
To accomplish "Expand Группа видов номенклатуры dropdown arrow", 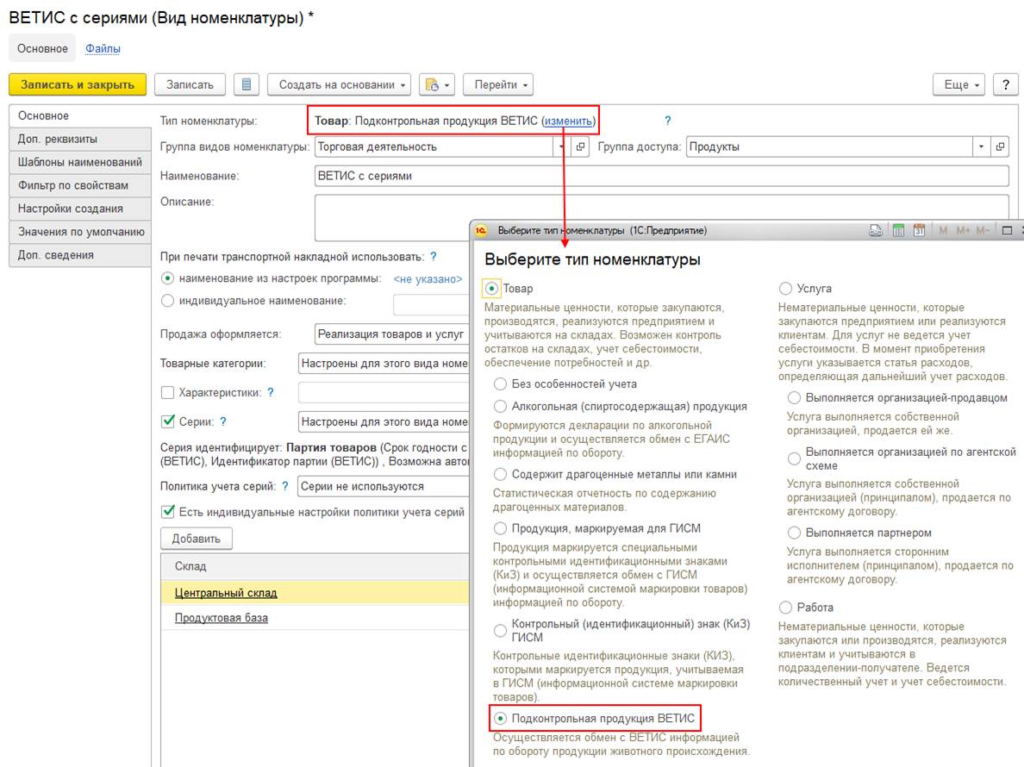I will point(562,147).
